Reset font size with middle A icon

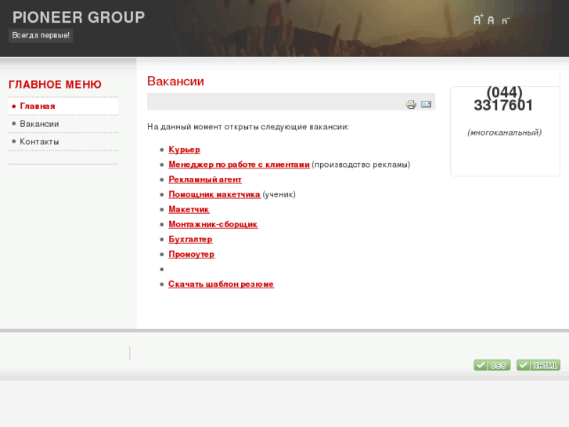491,20
